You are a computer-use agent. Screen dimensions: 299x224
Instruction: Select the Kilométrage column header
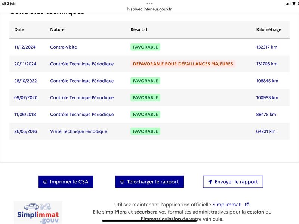pyautogui.click(x=269, y=29)
